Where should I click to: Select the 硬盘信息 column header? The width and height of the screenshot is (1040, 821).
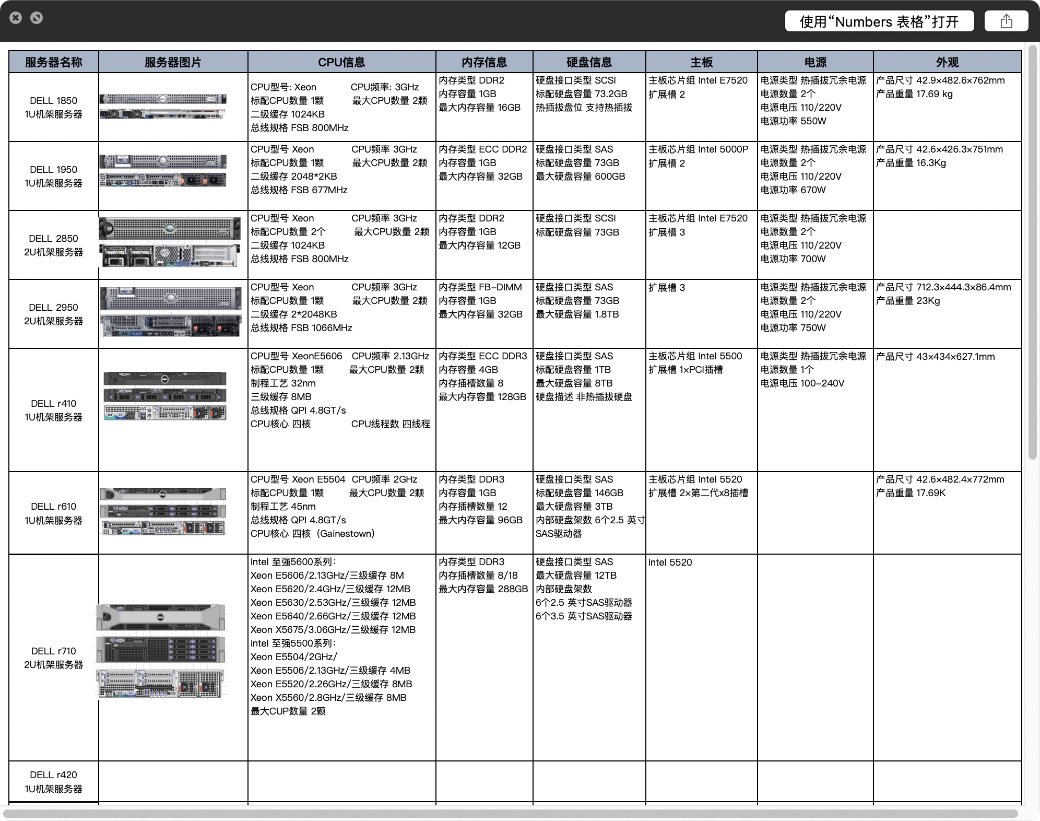[589, 62]
